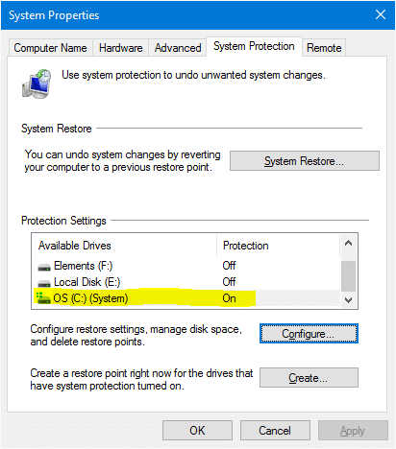Select the Elements (F:) drive row
This screenshot has height=449, width=396.
186,266
